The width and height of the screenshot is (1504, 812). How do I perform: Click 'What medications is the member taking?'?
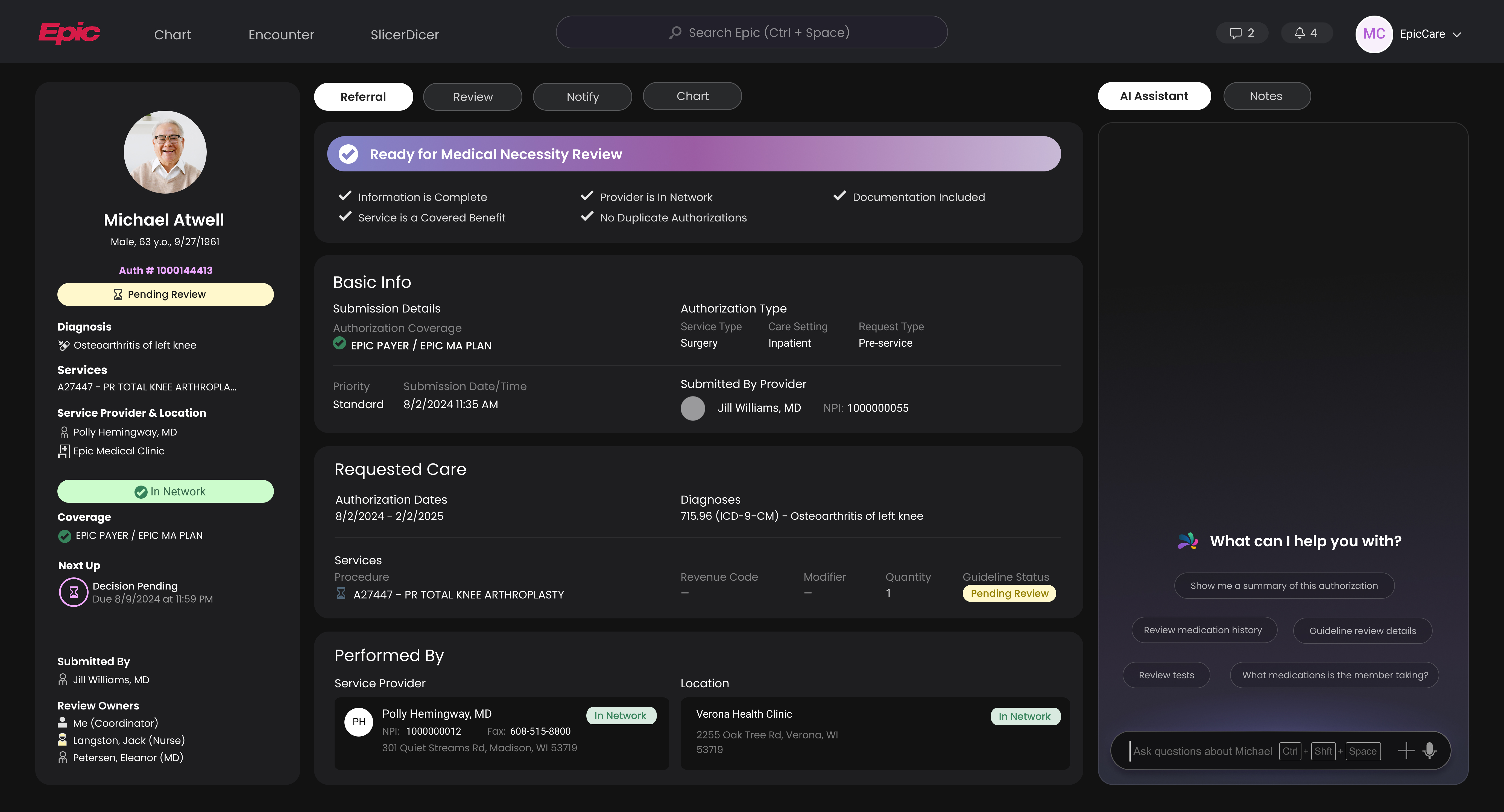tap(1335, 675)
